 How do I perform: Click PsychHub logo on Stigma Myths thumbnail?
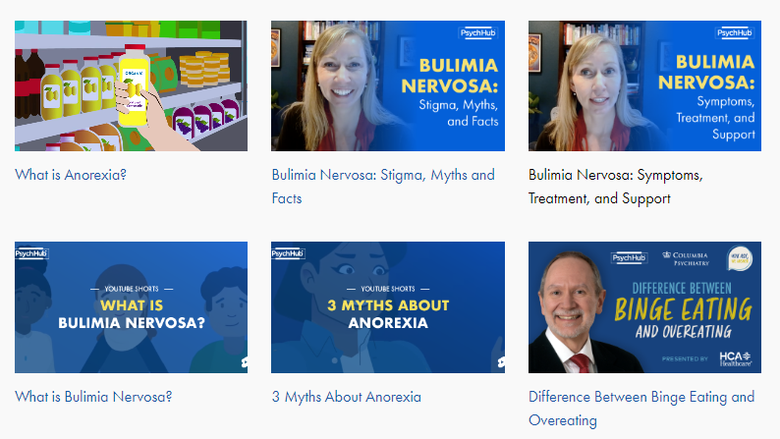click(477, 33)
